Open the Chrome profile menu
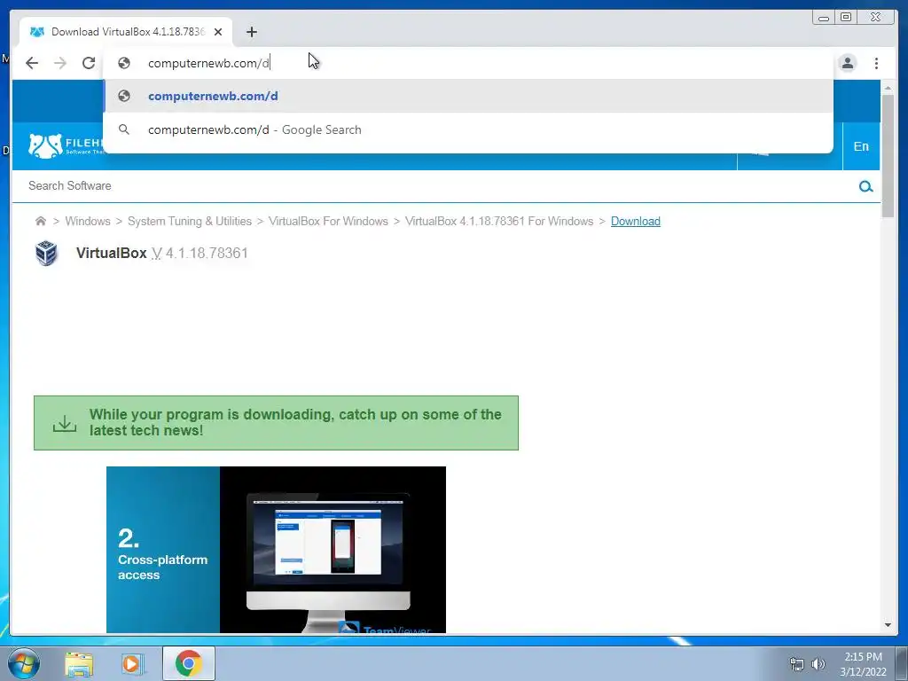The width and height of the screenshot is (908, 681). tap(847, 63)
